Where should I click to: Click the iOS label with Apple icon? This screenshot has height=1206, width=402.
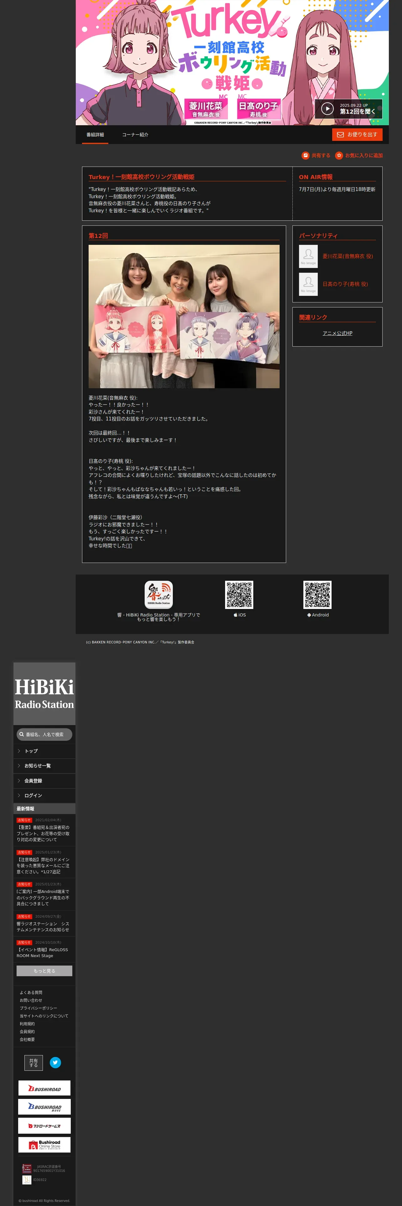(x=240, y=615)
